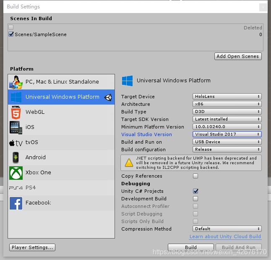Close the Build Settings window
This screenshot has width=271, height=260.
[263, 7]
